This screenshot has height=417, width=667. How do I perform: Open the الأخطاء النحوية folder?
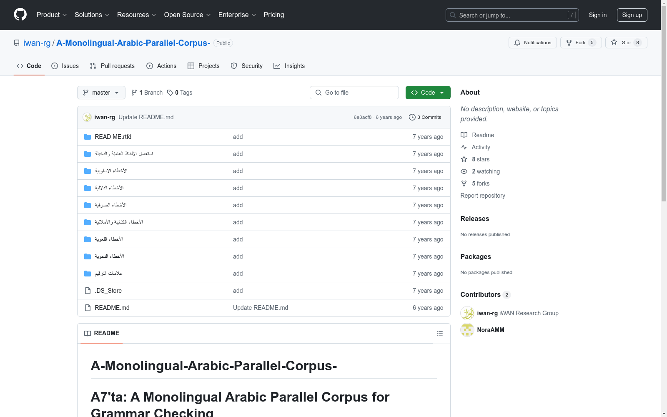[x=109, y=256]
